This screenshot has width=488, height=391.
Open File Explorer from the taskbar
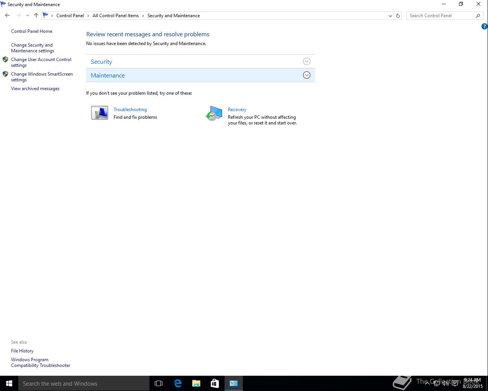click(x=196, y=383)
